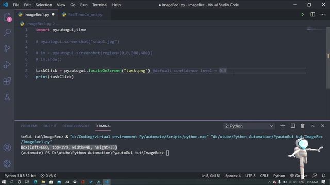Run the Python file with play button
The height and width of the screenshot is (185, 330).
(303, 14)
